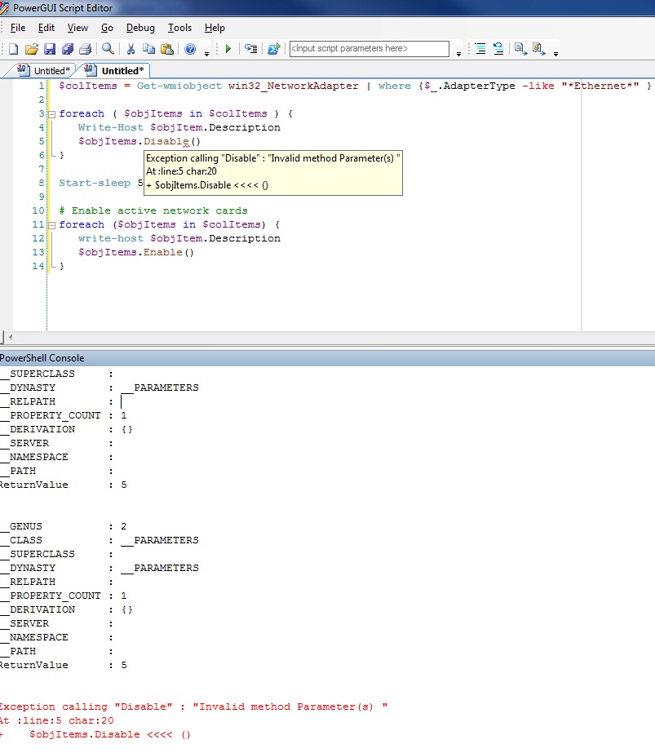Run the script with green play button
This screenshot has height=753, width=655.
click(x=228, y=48)
